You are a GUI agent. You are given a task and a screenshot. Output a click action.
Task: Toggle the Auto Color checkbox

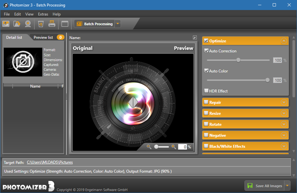206,70
